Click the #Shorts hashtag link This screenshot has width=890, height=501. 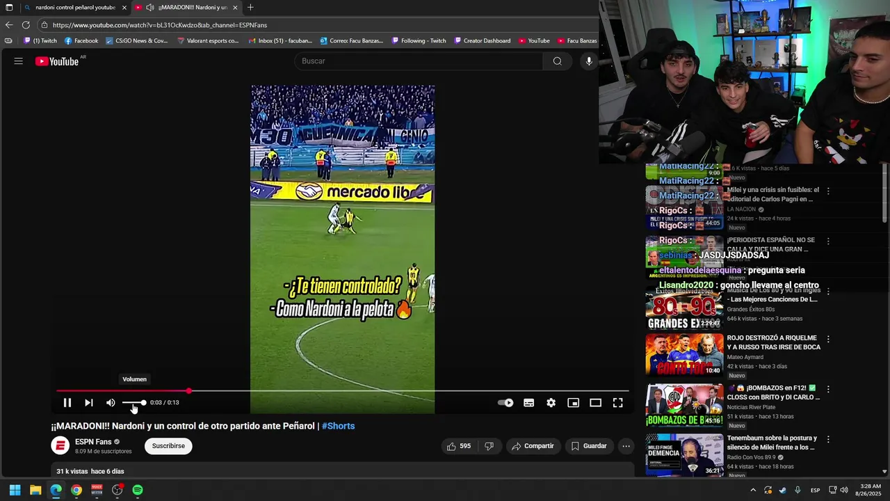coord(338,426)
